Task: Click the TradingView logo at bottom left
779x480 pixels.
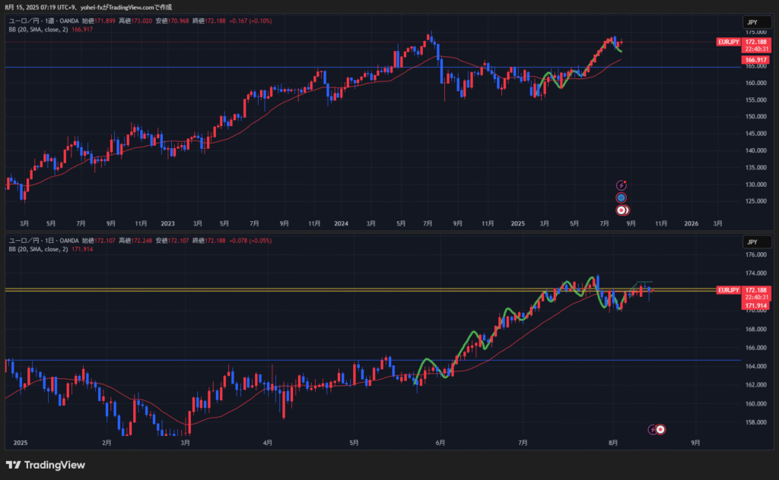Action: coord(46,465)
